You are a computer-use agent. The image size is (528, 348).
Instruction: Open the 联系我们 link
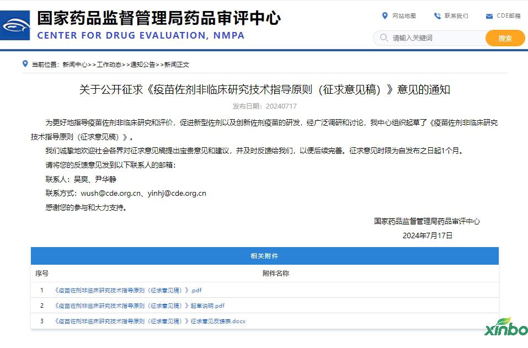456,16
